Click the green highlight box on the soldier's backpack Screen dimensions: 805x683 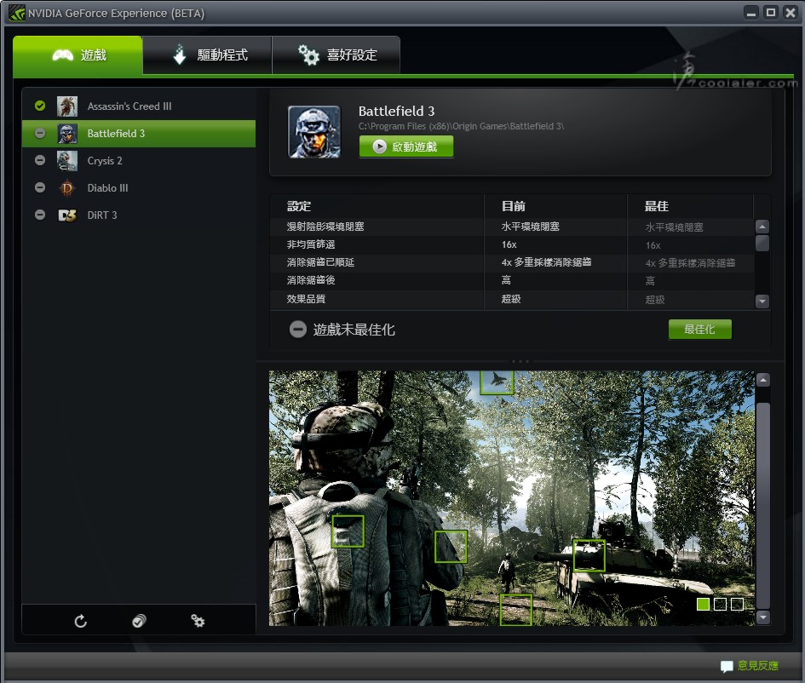coord(348,531)
